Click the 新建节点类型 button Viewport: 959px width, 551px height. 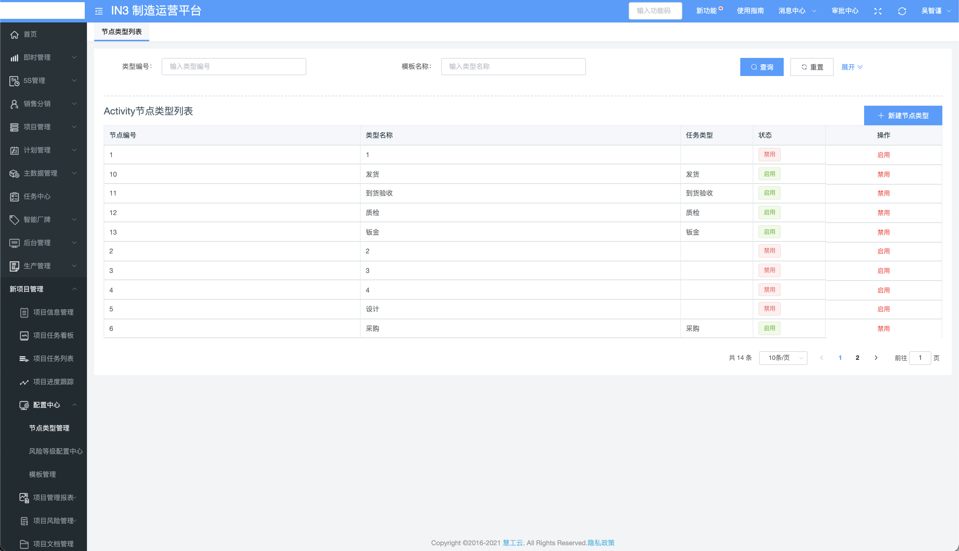[x=903, y=115]
